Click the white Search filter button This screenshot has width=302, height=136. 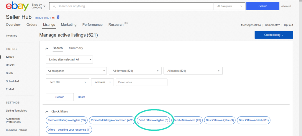pos(60,97)
